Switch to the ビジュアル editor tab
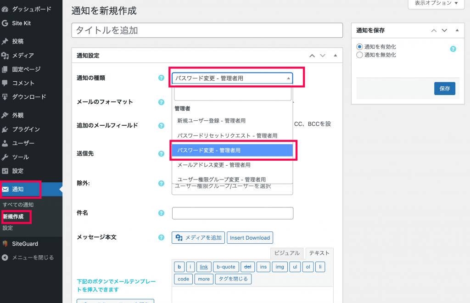 (x=287, y=253)
